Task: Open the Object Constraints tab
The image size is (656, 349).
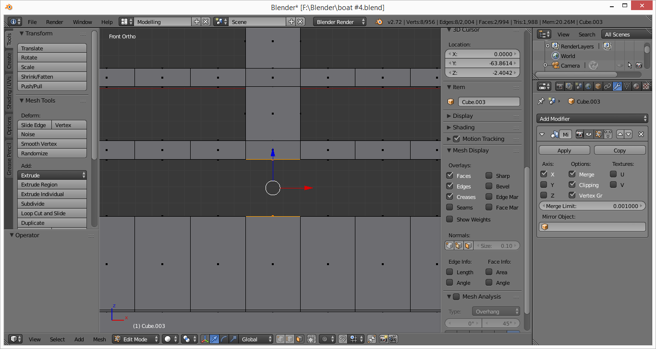Action: [x=607, y=87]
